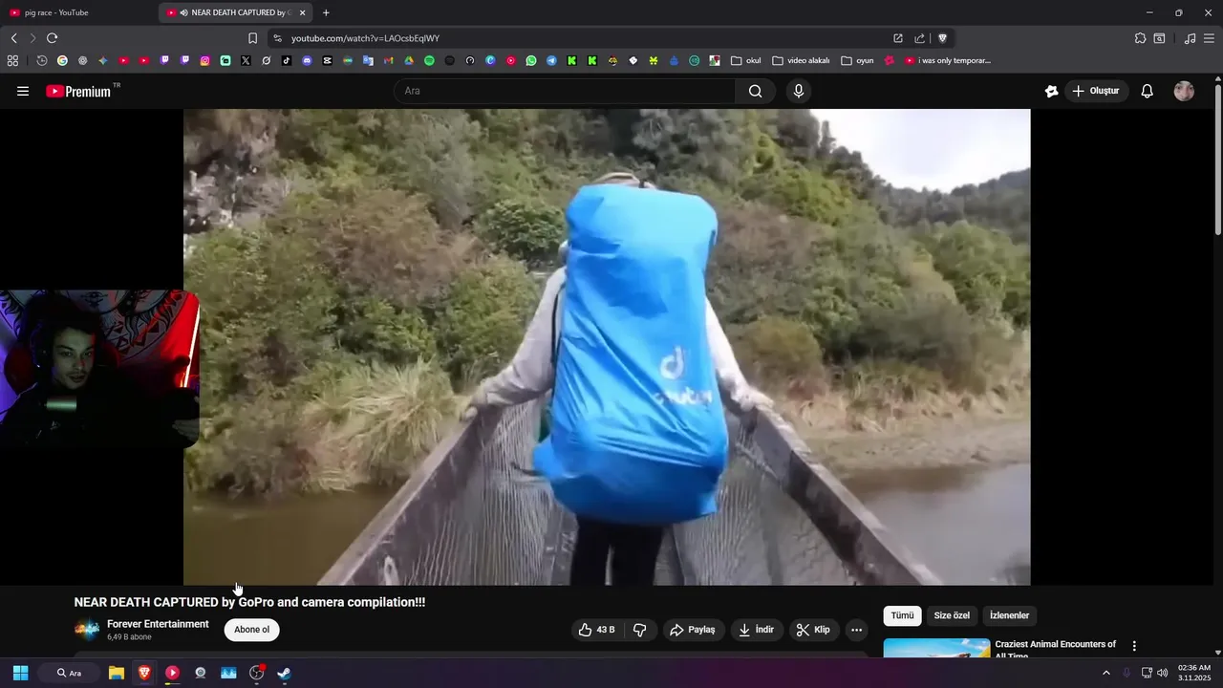The width and height of the screenshot is (1223, 688).
Task: Click the YouTube search magnifier button
Action: click(x=756, y=91)
